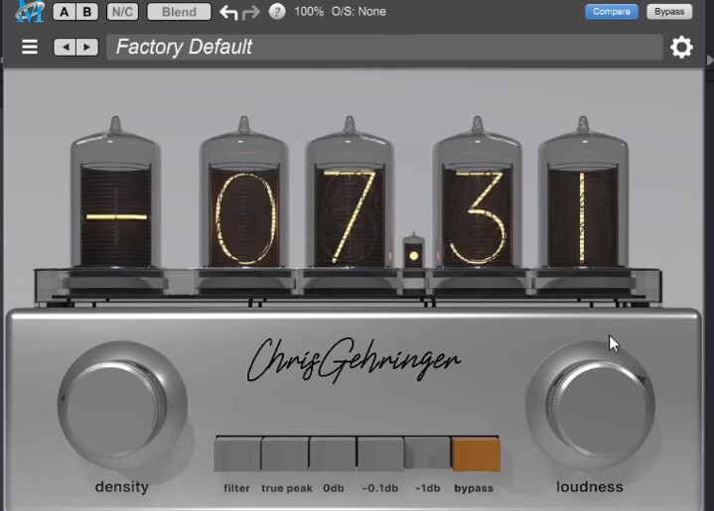Select the -1db ceiling button
Screen dimensions: 714x511
coord(427,453)
